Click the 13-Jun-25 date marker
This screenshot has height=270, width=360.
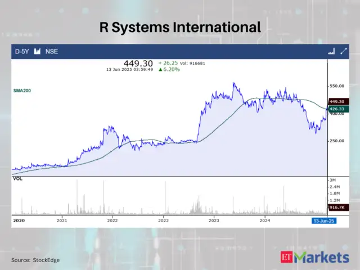tap(324, 221)
